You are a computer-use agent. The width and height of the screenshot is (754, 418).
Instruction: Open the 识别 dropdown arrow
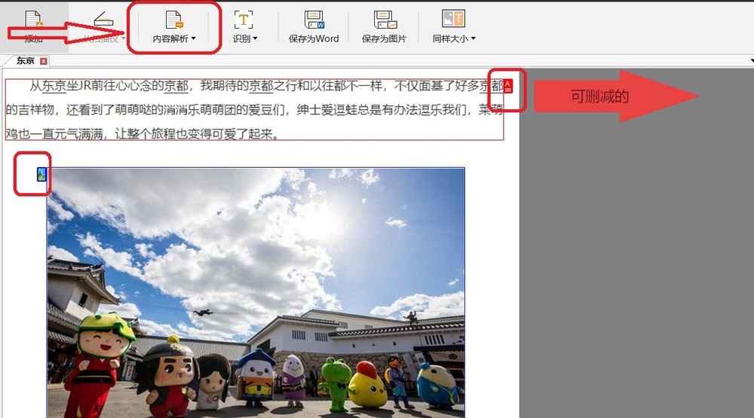click(255, 39)
